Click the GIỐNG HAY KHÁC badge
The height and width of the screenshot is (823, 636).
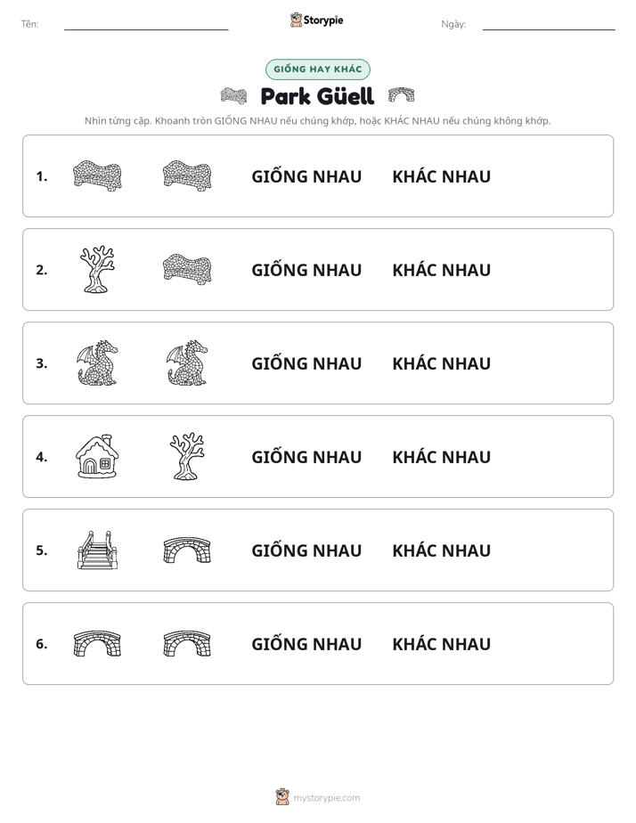click(x=318, y=69)
